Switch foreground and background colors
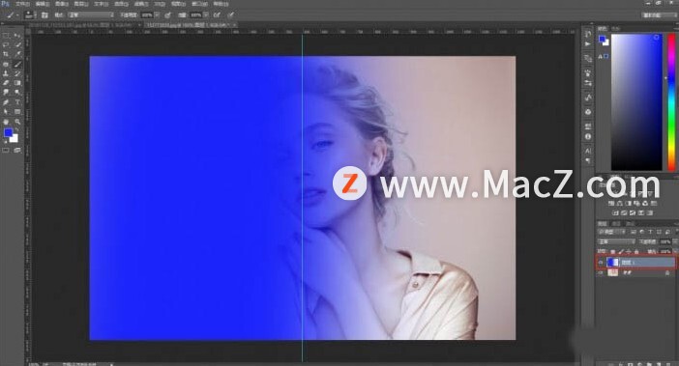Screen dimensions: 679x366 coord(16,129)
